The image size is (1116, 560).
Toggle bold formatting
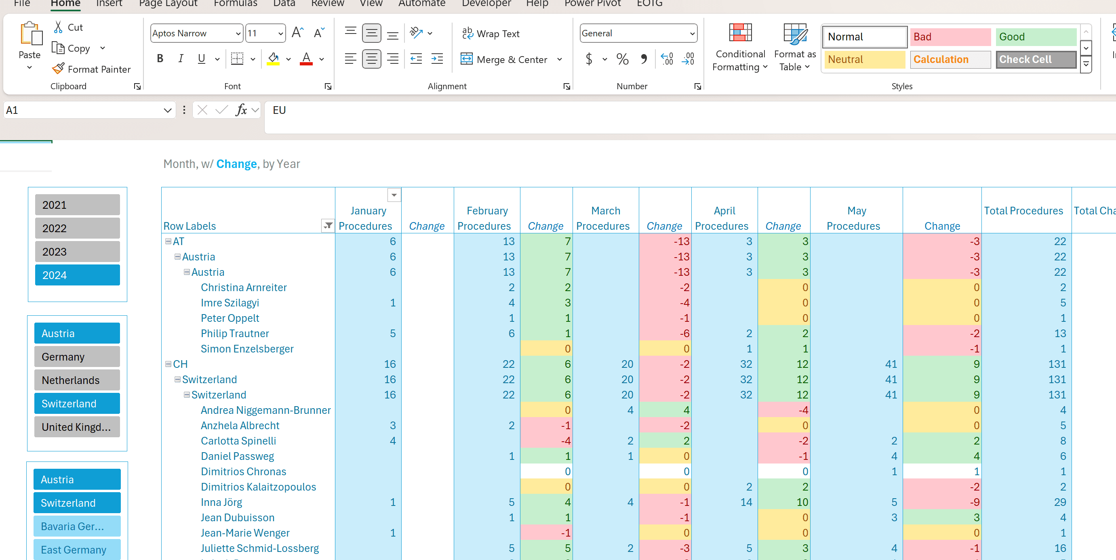pyautogui.click(x=160, y=59)
